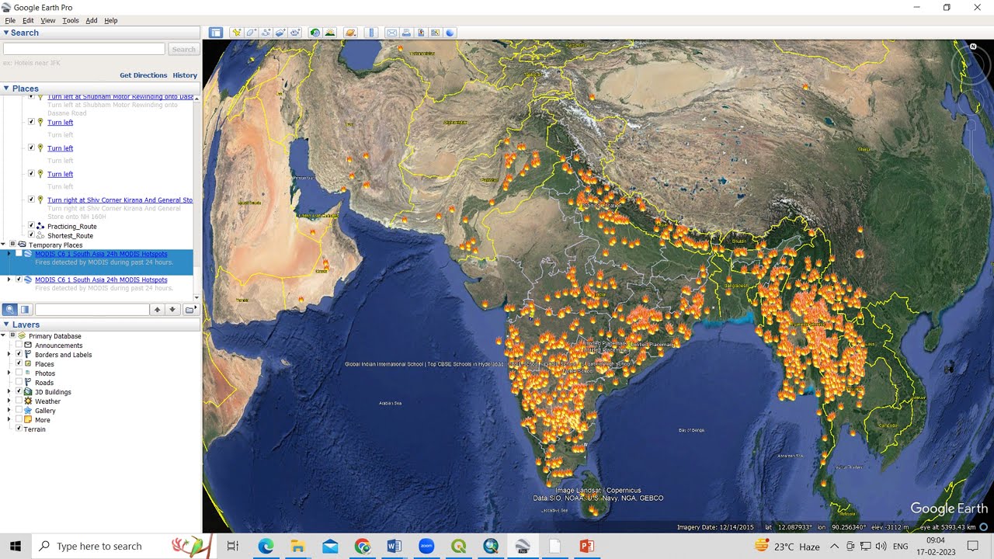The image size is (994, 559).
Task: Uncheck the Borders and Labels layer
Action: (19, 354)
